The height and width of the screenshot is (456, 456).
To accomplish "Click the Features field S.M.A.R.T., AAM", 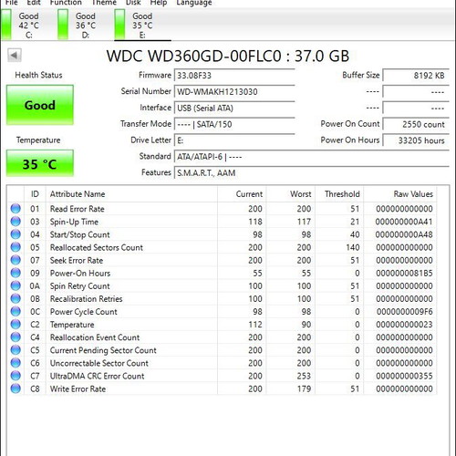I will tap(312, 172).
